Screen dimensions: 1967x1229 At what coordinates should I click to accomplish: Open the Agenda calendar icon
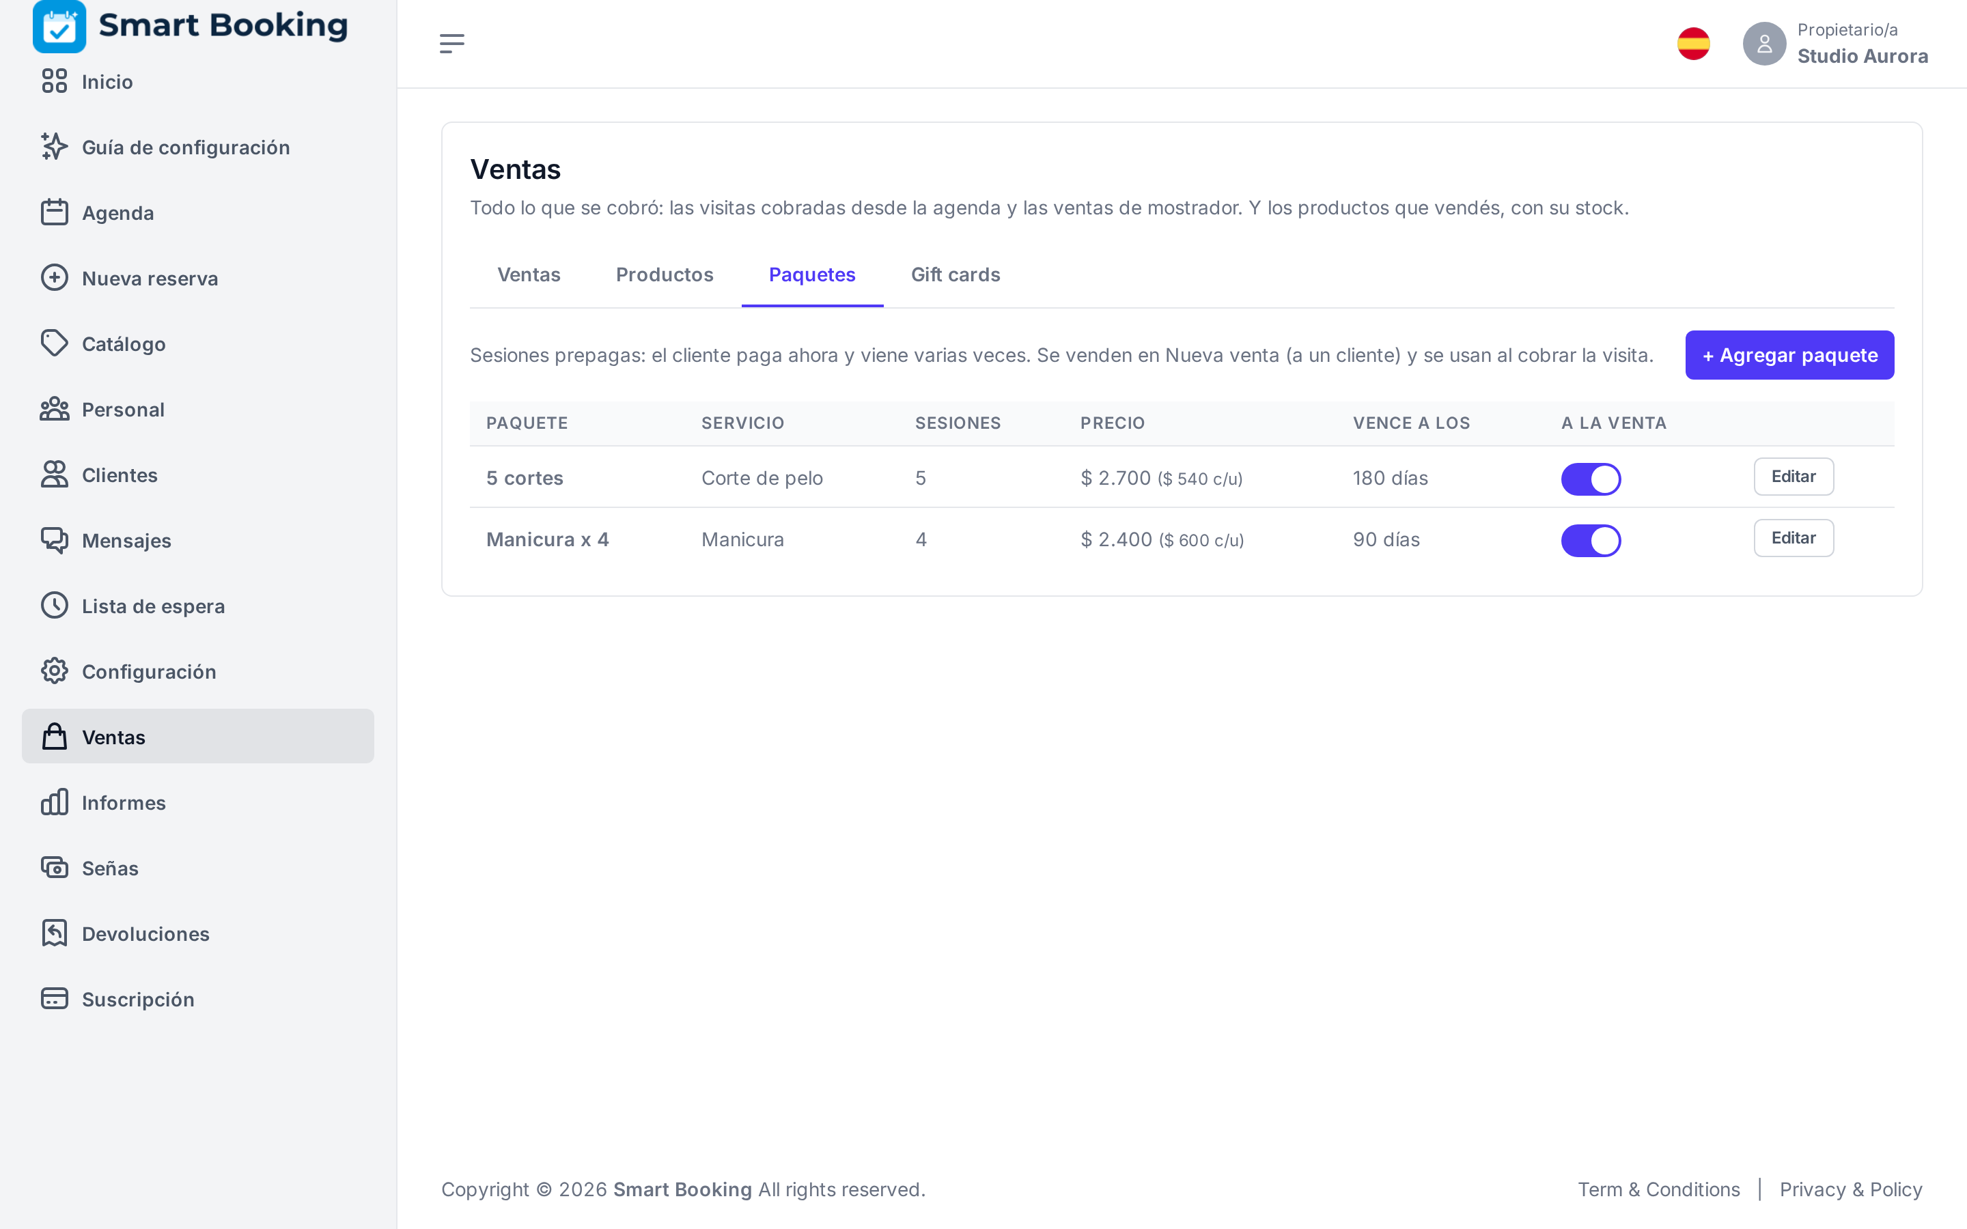coord(55,212)
